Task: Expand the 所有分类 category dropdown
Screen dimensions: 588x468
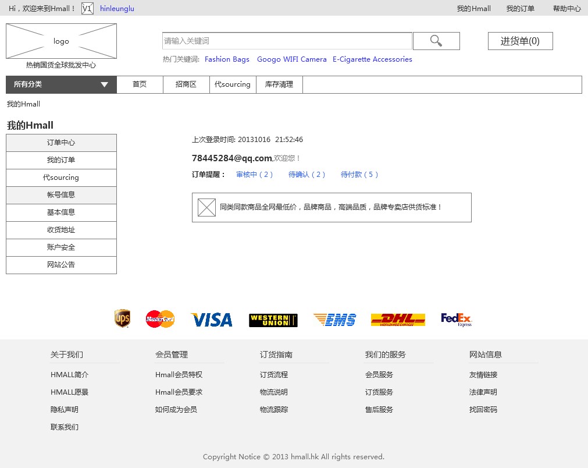Action: (61, 84)
